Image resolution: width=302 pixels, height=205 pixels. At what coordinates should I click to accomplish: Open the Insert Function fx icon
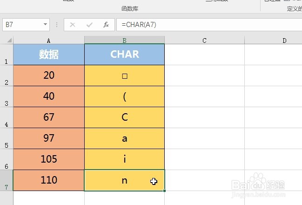tap(106, 25)
